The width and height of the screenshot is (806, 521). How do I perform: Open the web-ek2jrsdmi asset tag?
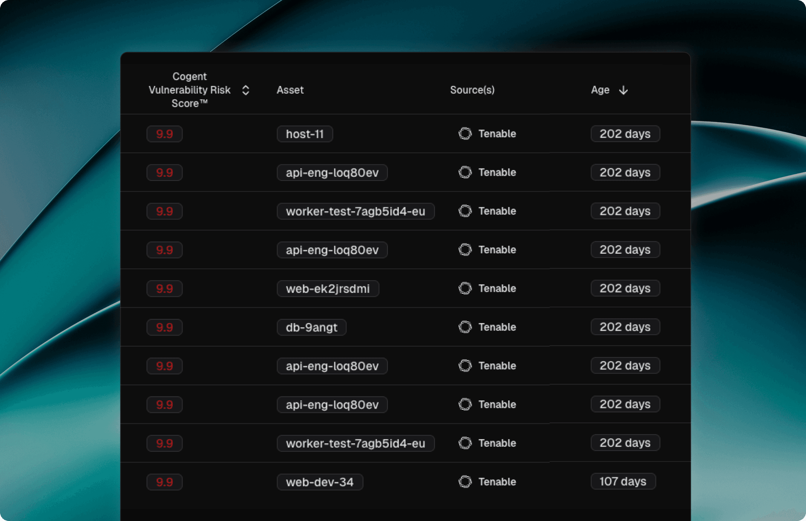click(328, 289)
